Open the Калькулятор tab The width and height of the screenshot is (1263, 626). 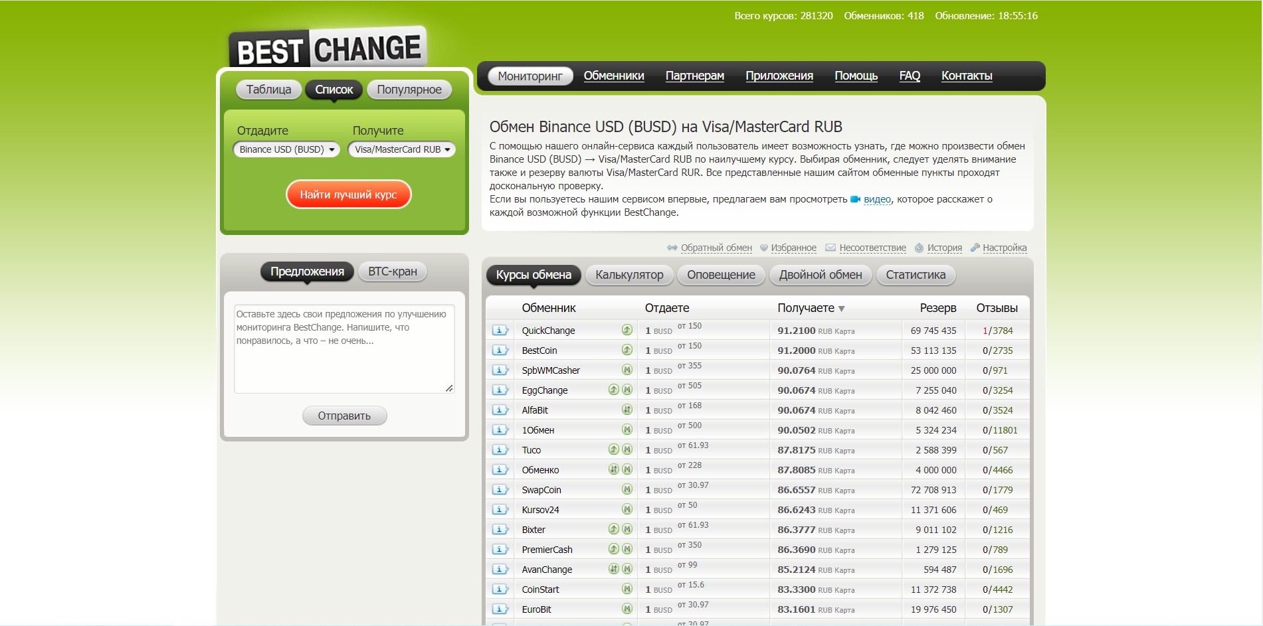pyautogui.click(x=629, y=275)
